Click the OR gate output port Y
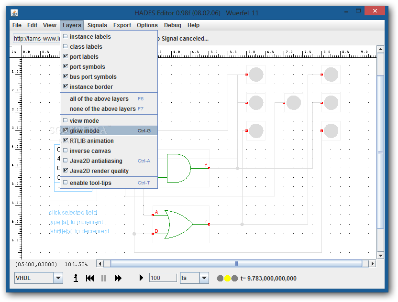The image size is (398, 302). [209, 225]
